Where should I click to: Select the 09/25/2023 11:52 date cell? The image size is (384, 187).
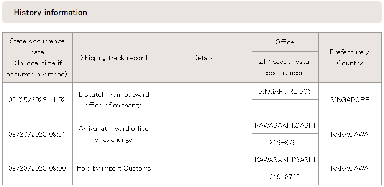[37, 100]
